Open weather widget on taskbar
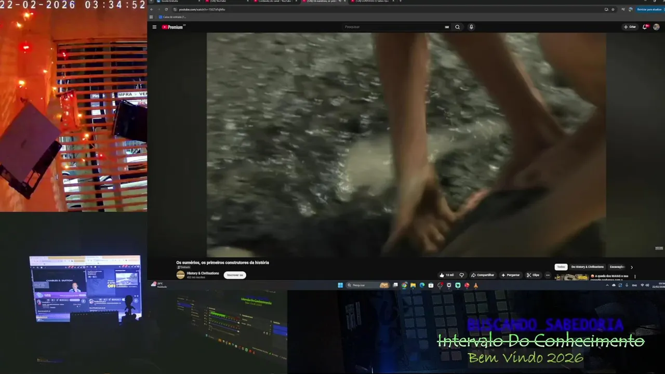The height and width of the screenshot is (374, 665). tap(159, 285)
